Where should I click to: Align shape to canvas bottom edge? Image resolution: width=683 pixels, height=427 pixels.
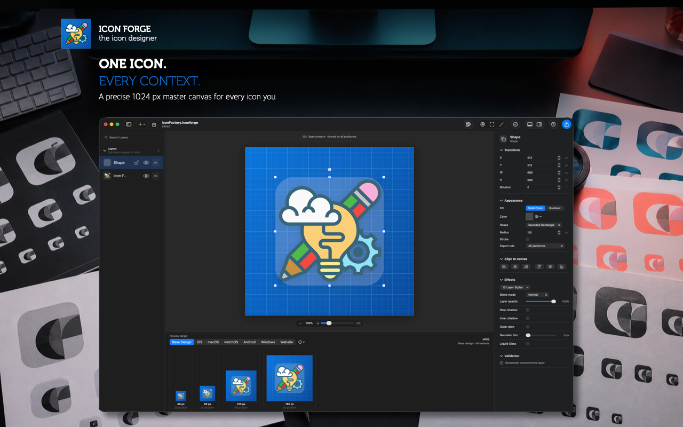561,266
